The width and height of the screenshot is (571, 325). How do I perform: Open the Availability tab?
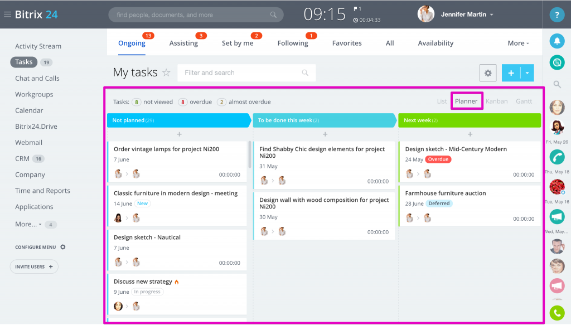tap(435, 43)
